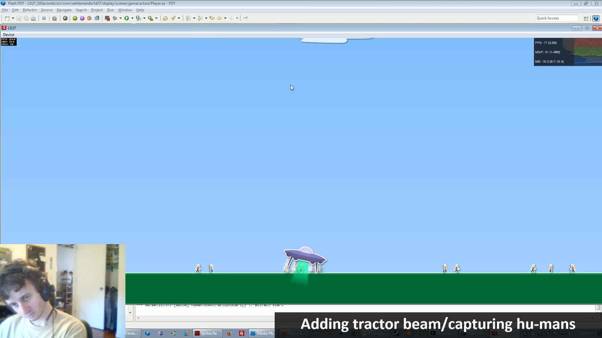
Task: Expand the External Tools dropdown arrow
Action: coord(156,18)
